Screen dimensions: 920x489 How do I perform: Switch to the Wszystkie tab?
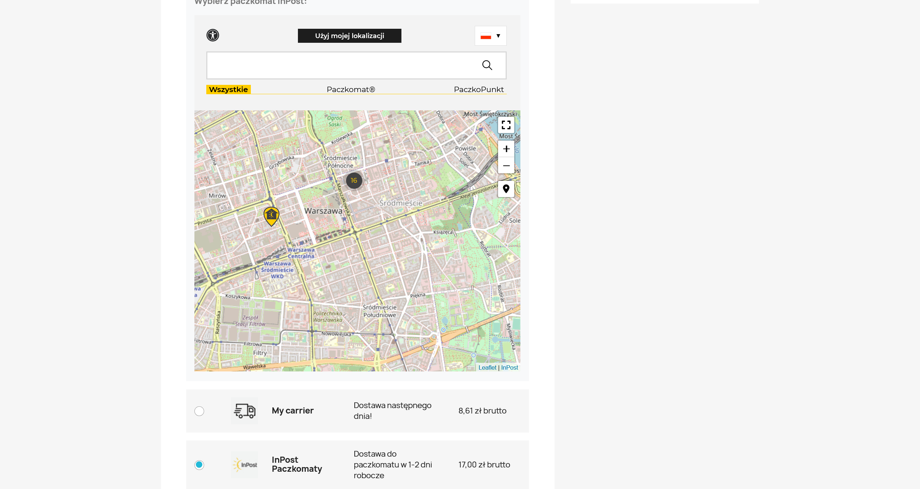228,90
